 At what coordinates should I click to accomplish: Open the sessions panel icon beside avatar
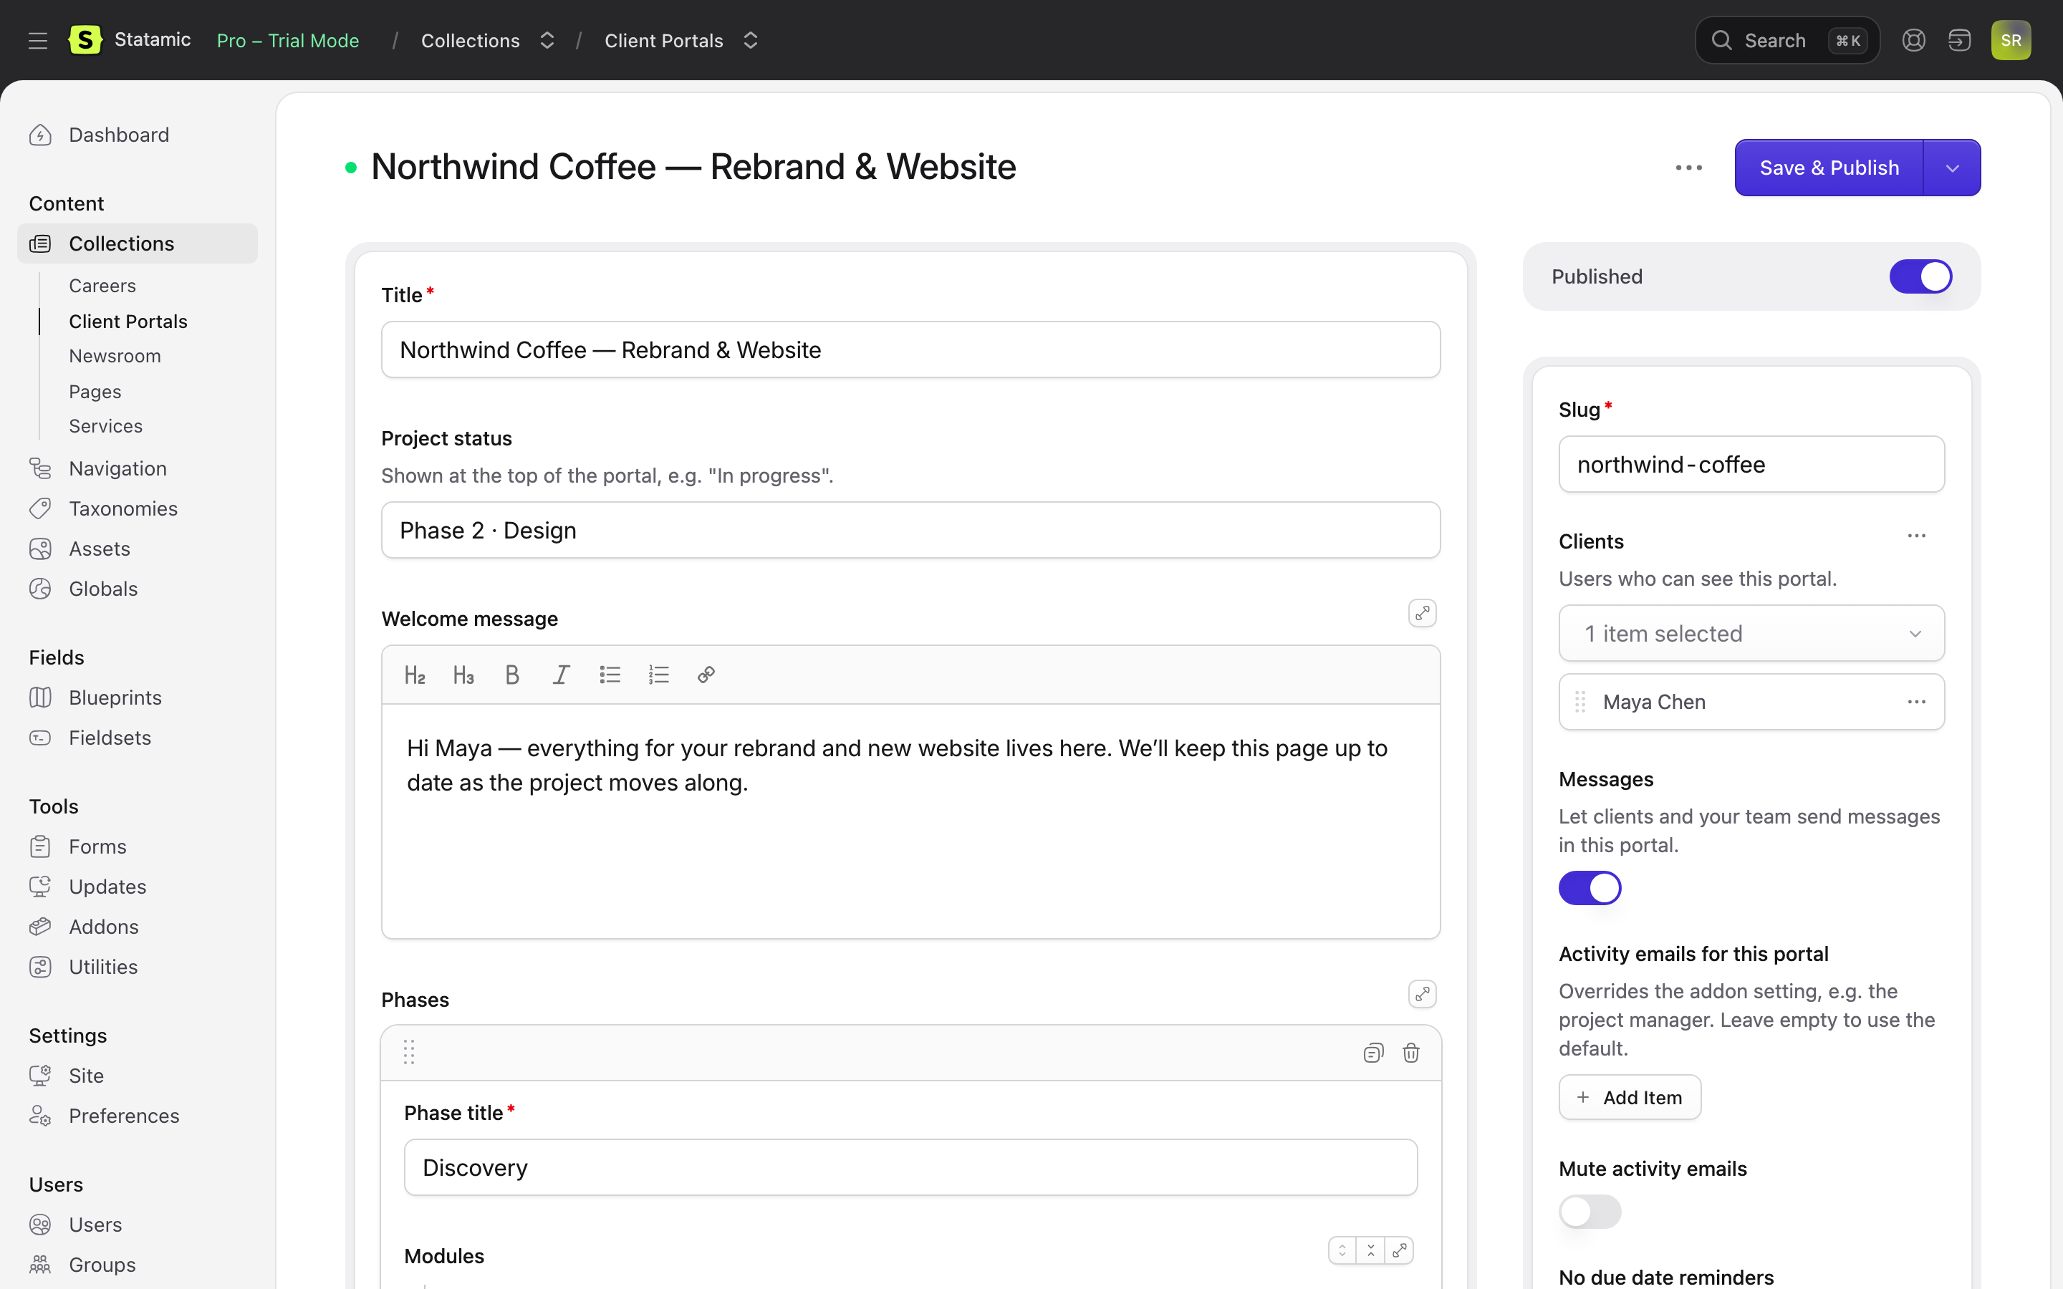[x=1959, y=40]
